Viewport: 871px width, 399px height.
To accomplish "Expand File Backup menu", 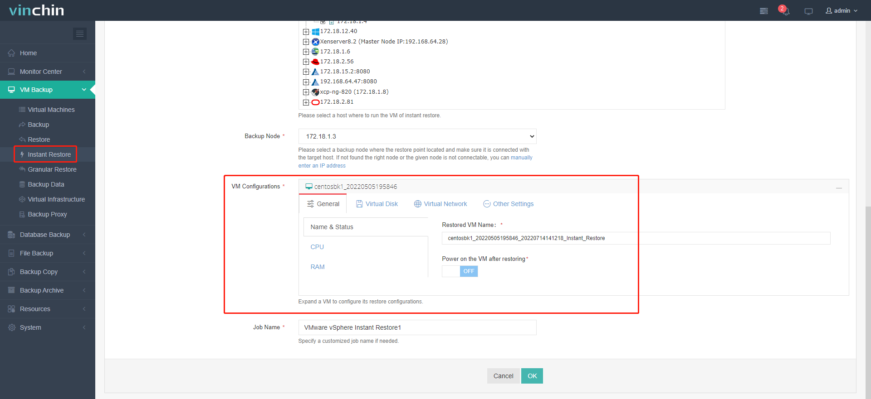I will [48, 253].
